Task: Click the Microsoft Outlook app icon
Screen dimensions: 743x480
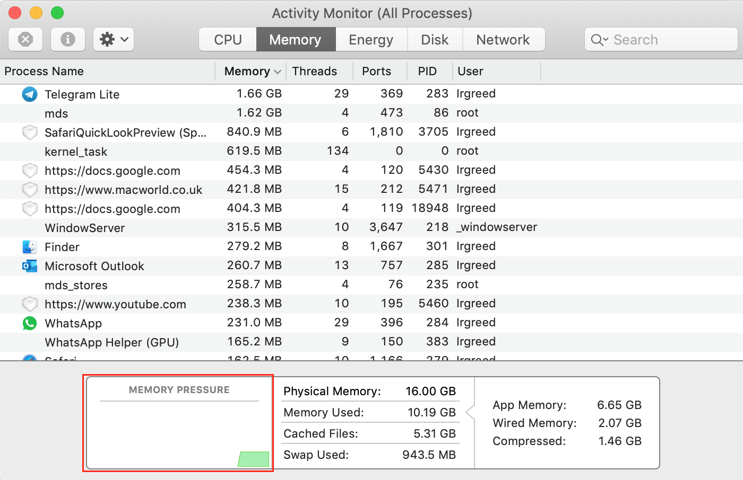Action: pyautogui.click(x=30, y=266)
